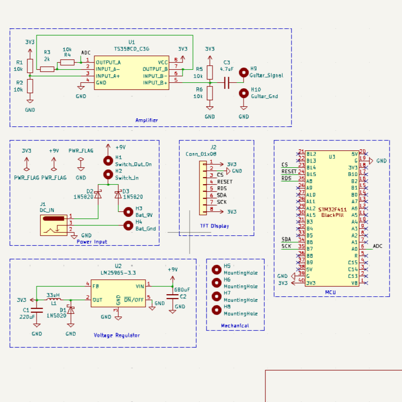This screenshot has height=402, width=402.
Task: Click the "Guitar_Signal" label text
Action: 266,75
